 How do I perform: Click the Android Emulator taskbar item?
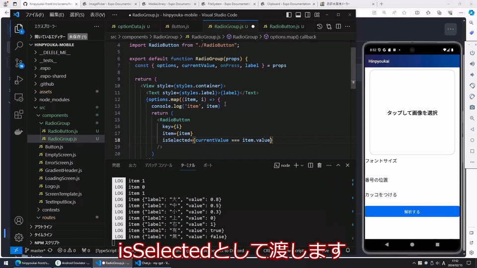pos(73,263)
